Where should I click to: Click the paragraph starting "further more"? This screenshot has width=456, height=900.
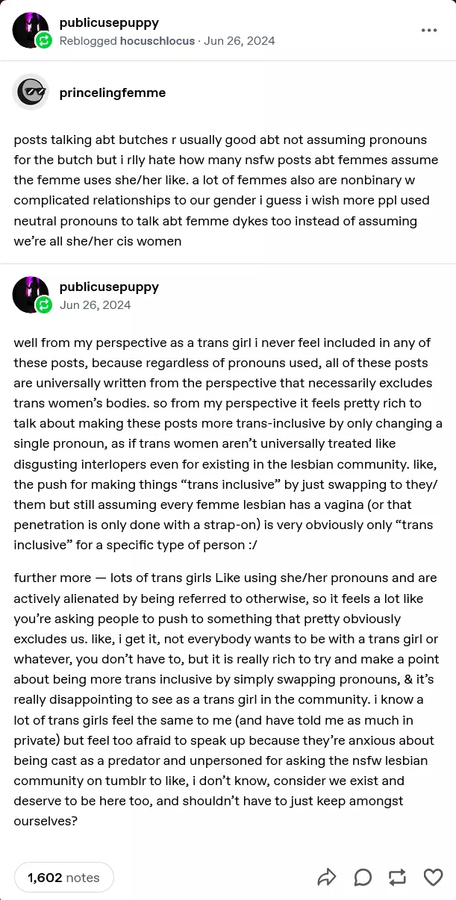click(225, 699)
